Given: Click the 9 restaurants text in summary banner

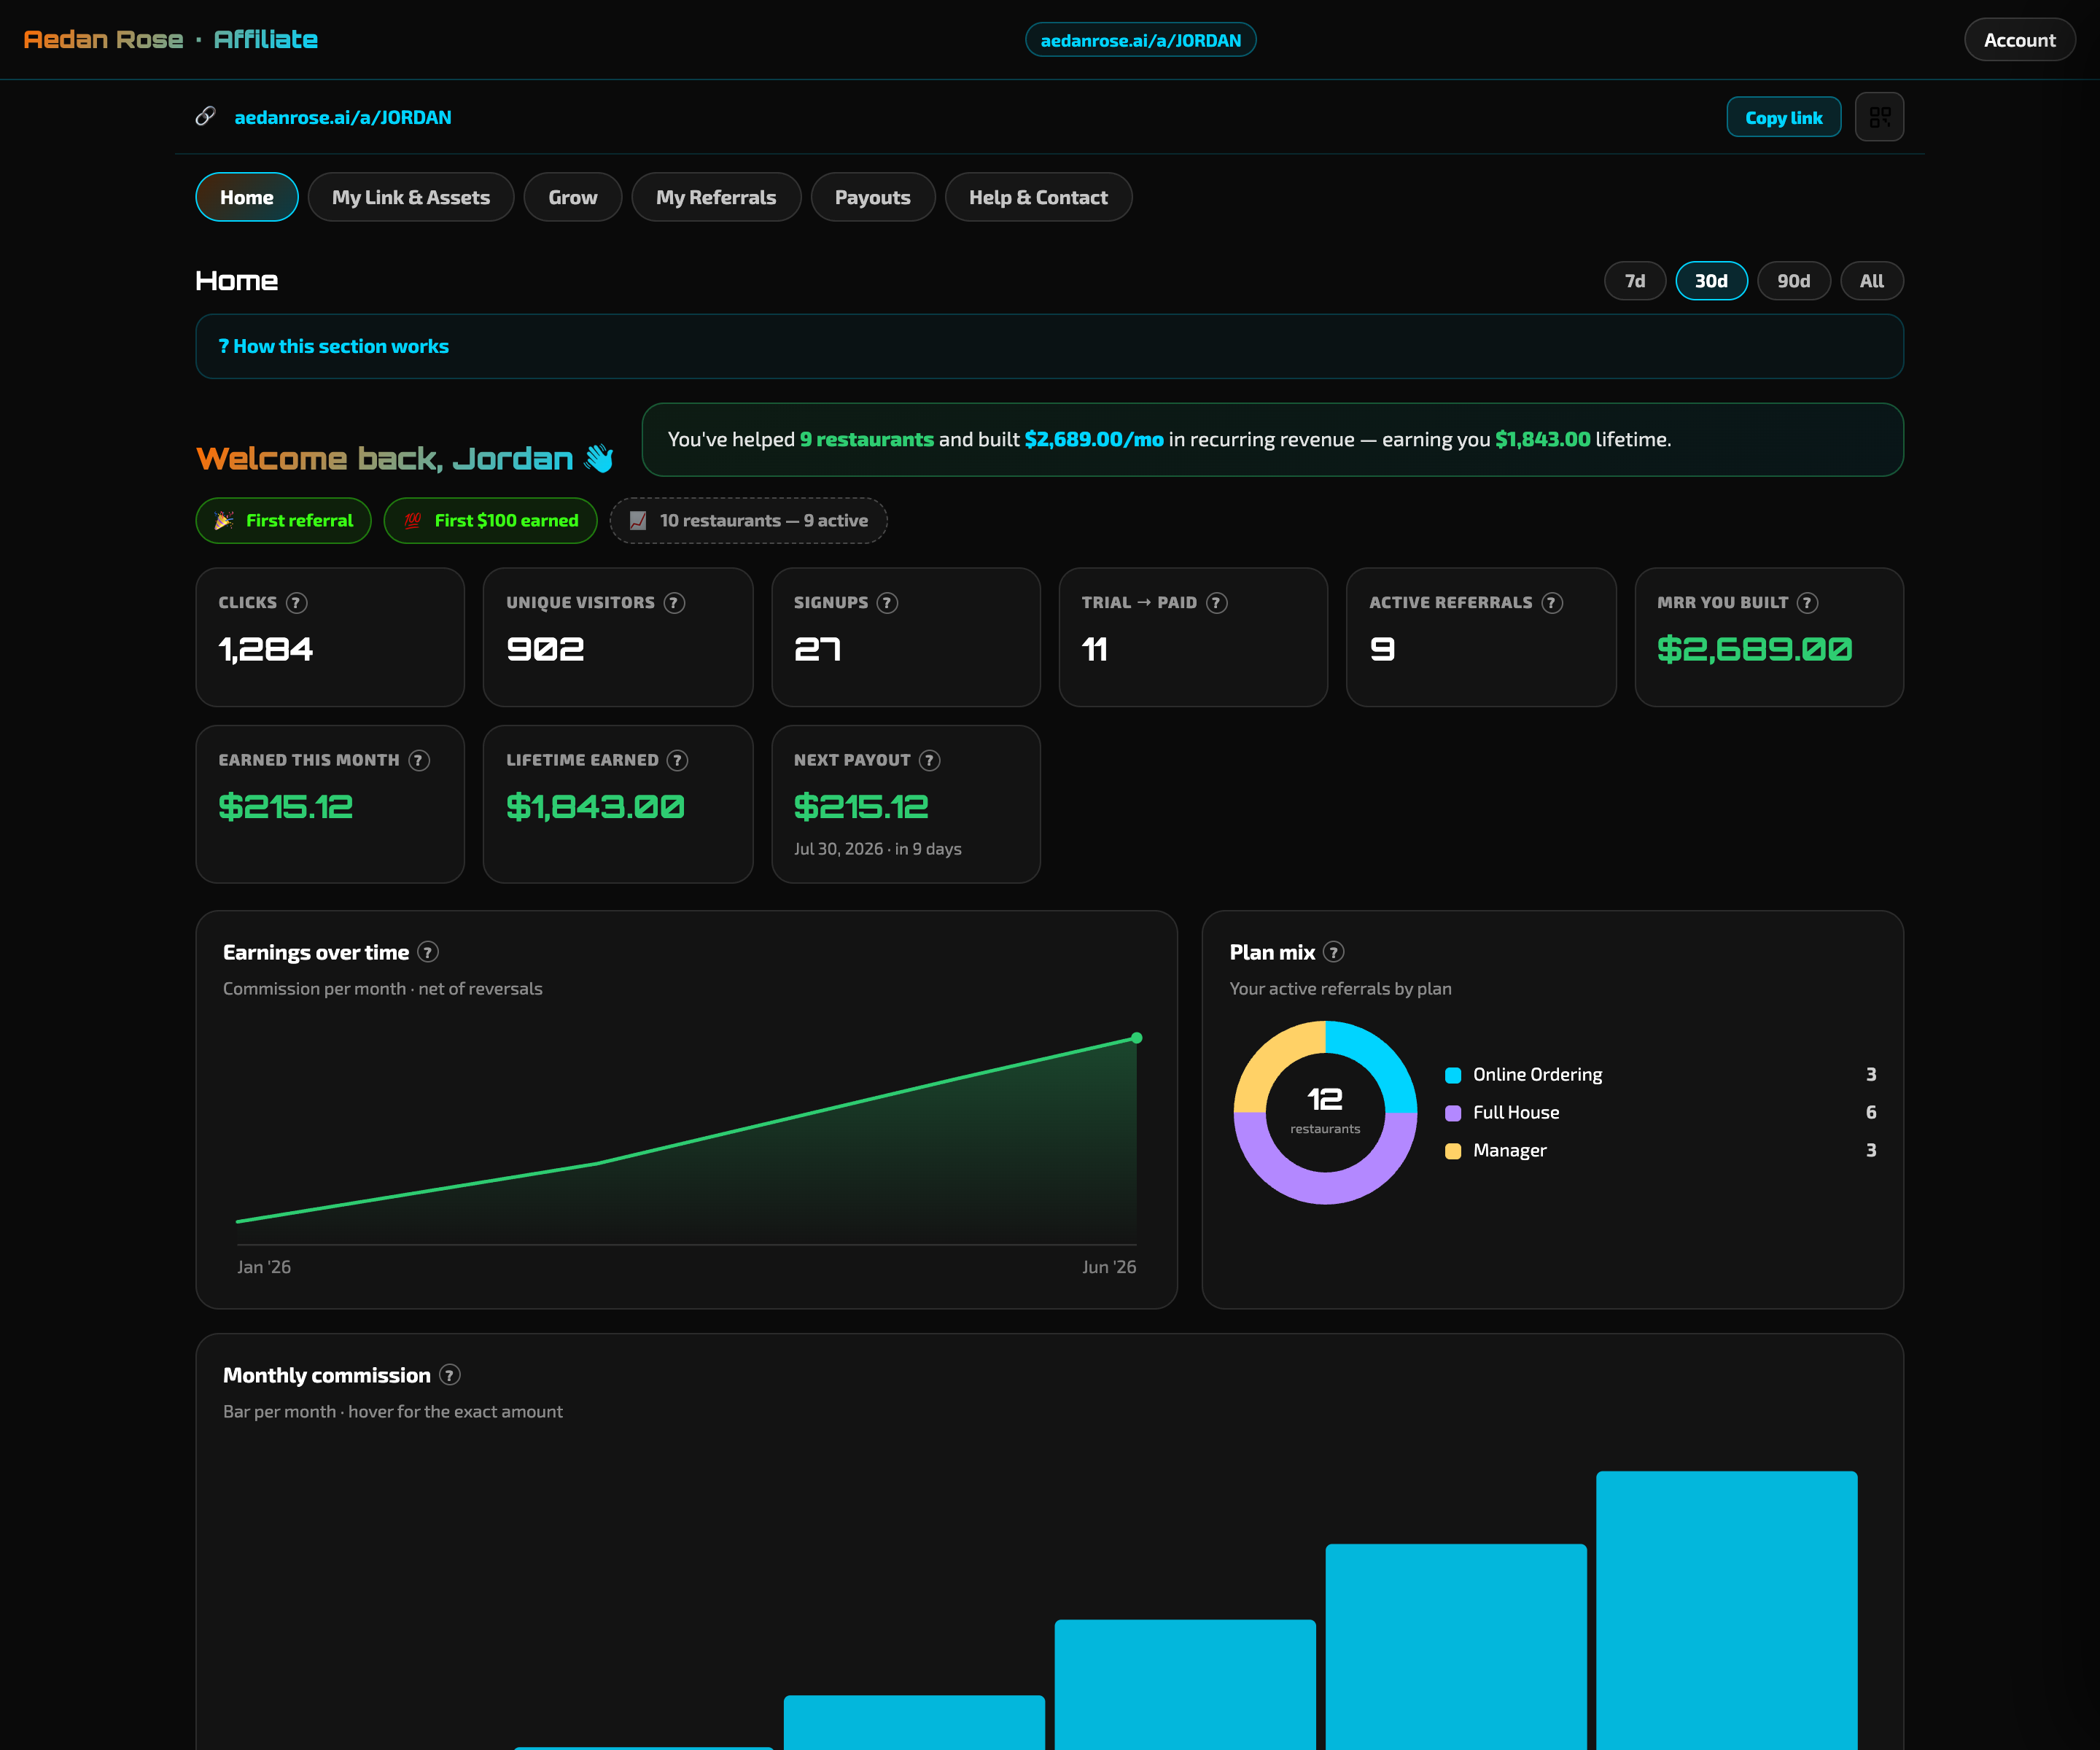Looking at the screenshot, I should (x=866, y=439).
